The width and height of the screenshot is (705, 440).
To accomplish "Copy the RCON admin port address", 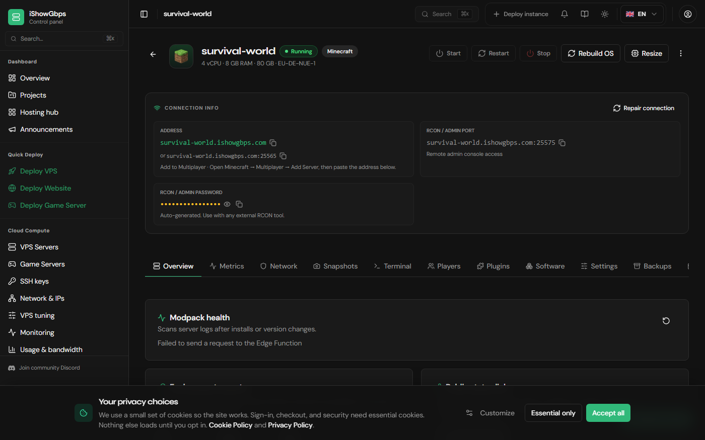I will click(562, 143).
